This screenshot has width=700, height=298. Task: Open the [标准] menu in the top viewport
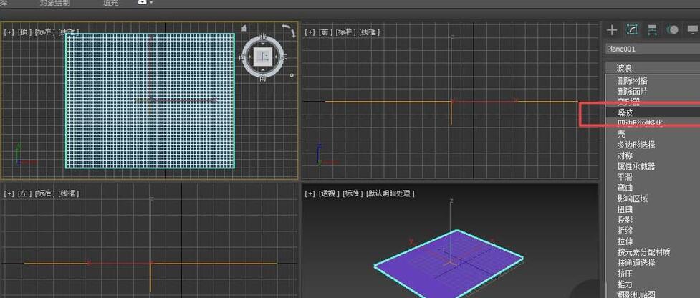(44, 32)
